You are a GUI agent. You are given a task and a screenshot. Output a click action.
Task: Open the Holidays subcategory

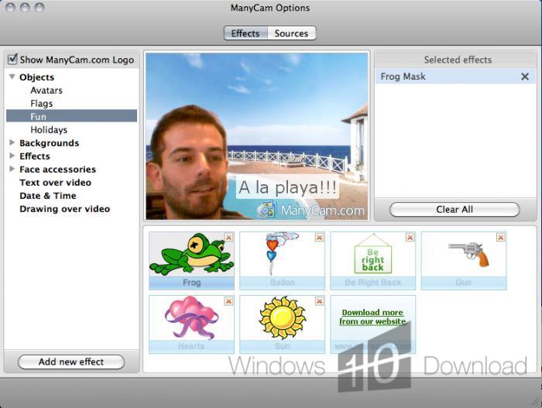point(49,129)
